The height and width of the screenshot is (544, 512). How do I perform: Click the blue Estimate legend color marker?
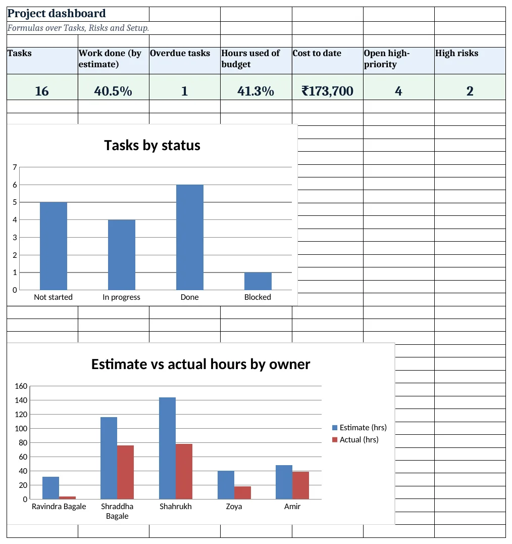pos(335,428)
